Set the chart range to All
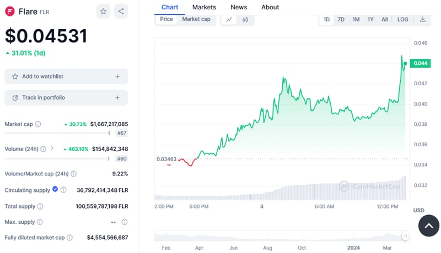The width and height of the screenshot is (441, 253). coord(384,19)
